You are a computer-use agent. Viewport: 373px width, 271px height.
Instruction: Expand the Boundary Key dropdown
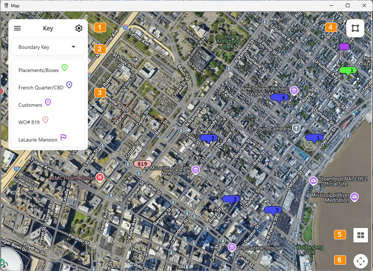point(73,47)
